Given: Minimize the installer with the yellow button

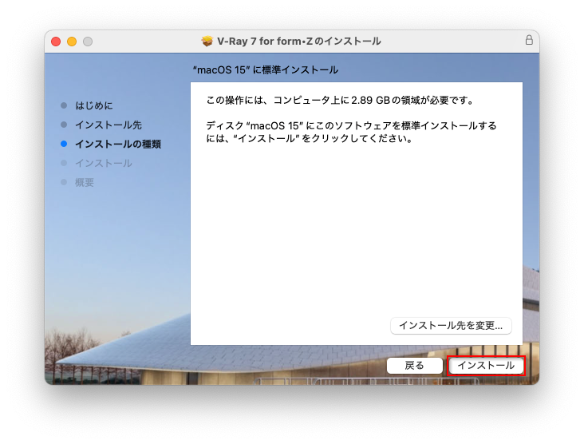Looking at the screenshot, I should [x=72, y=41].
